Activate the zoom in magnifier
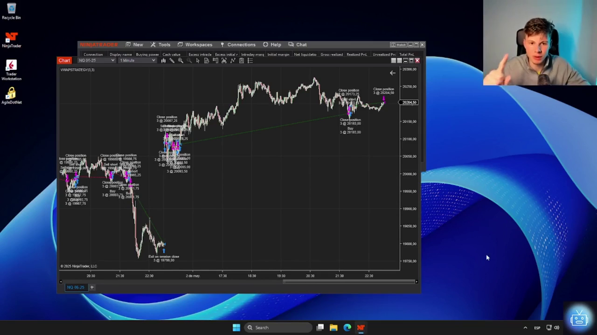 click(180, 60)
